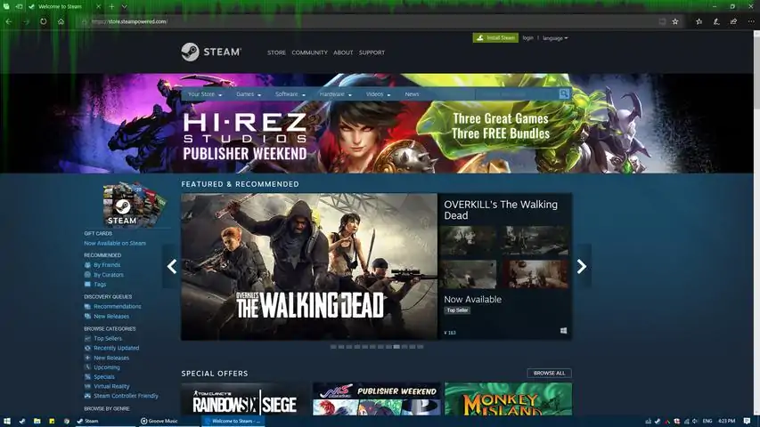Expand the Hardware dropdown menu
The image size is (760, 427).
[x=335, y=94]
